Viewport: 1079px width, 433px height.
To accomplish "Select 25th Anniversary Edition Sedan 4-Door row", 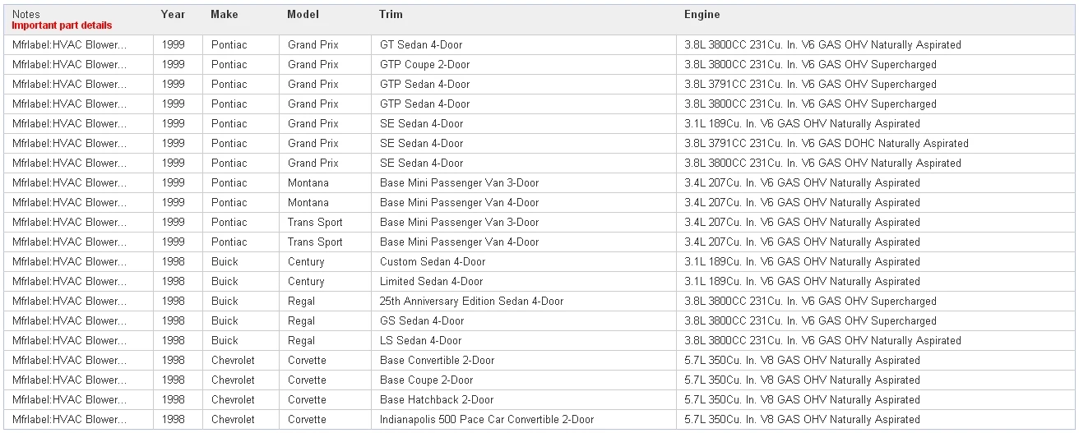I will (x=471, y=302).
